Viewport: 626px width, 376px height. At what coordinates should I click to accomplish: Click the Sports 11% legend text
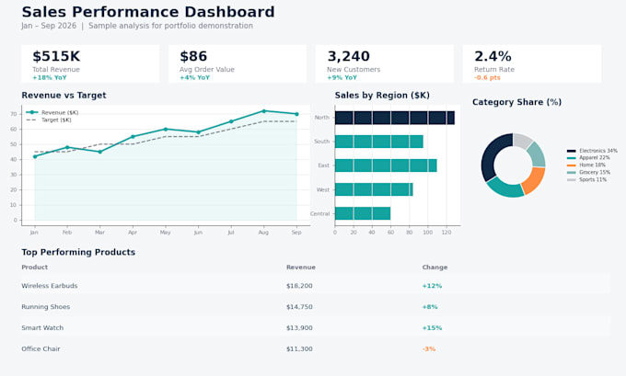click(x=593, y=180)
